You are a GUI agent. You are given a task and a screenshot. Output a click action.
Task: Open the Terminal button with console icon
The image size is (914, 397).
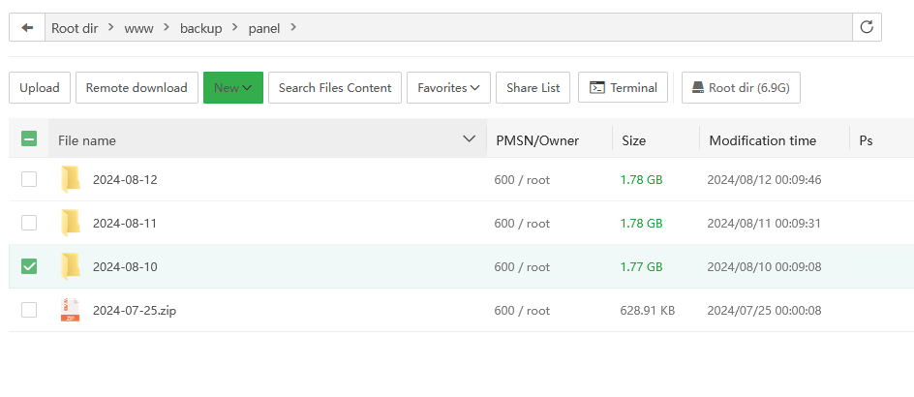(x=624, y=87)
